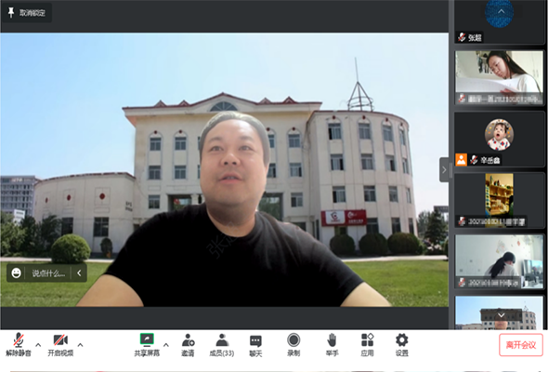Screen dimensions: 548x372
Task: Click the 邀请 invite icon
Action: point(188,345)
